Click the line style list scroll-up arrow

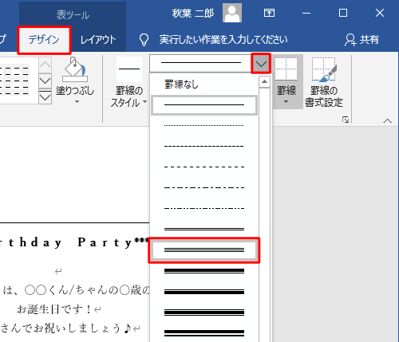coord(264,82)
